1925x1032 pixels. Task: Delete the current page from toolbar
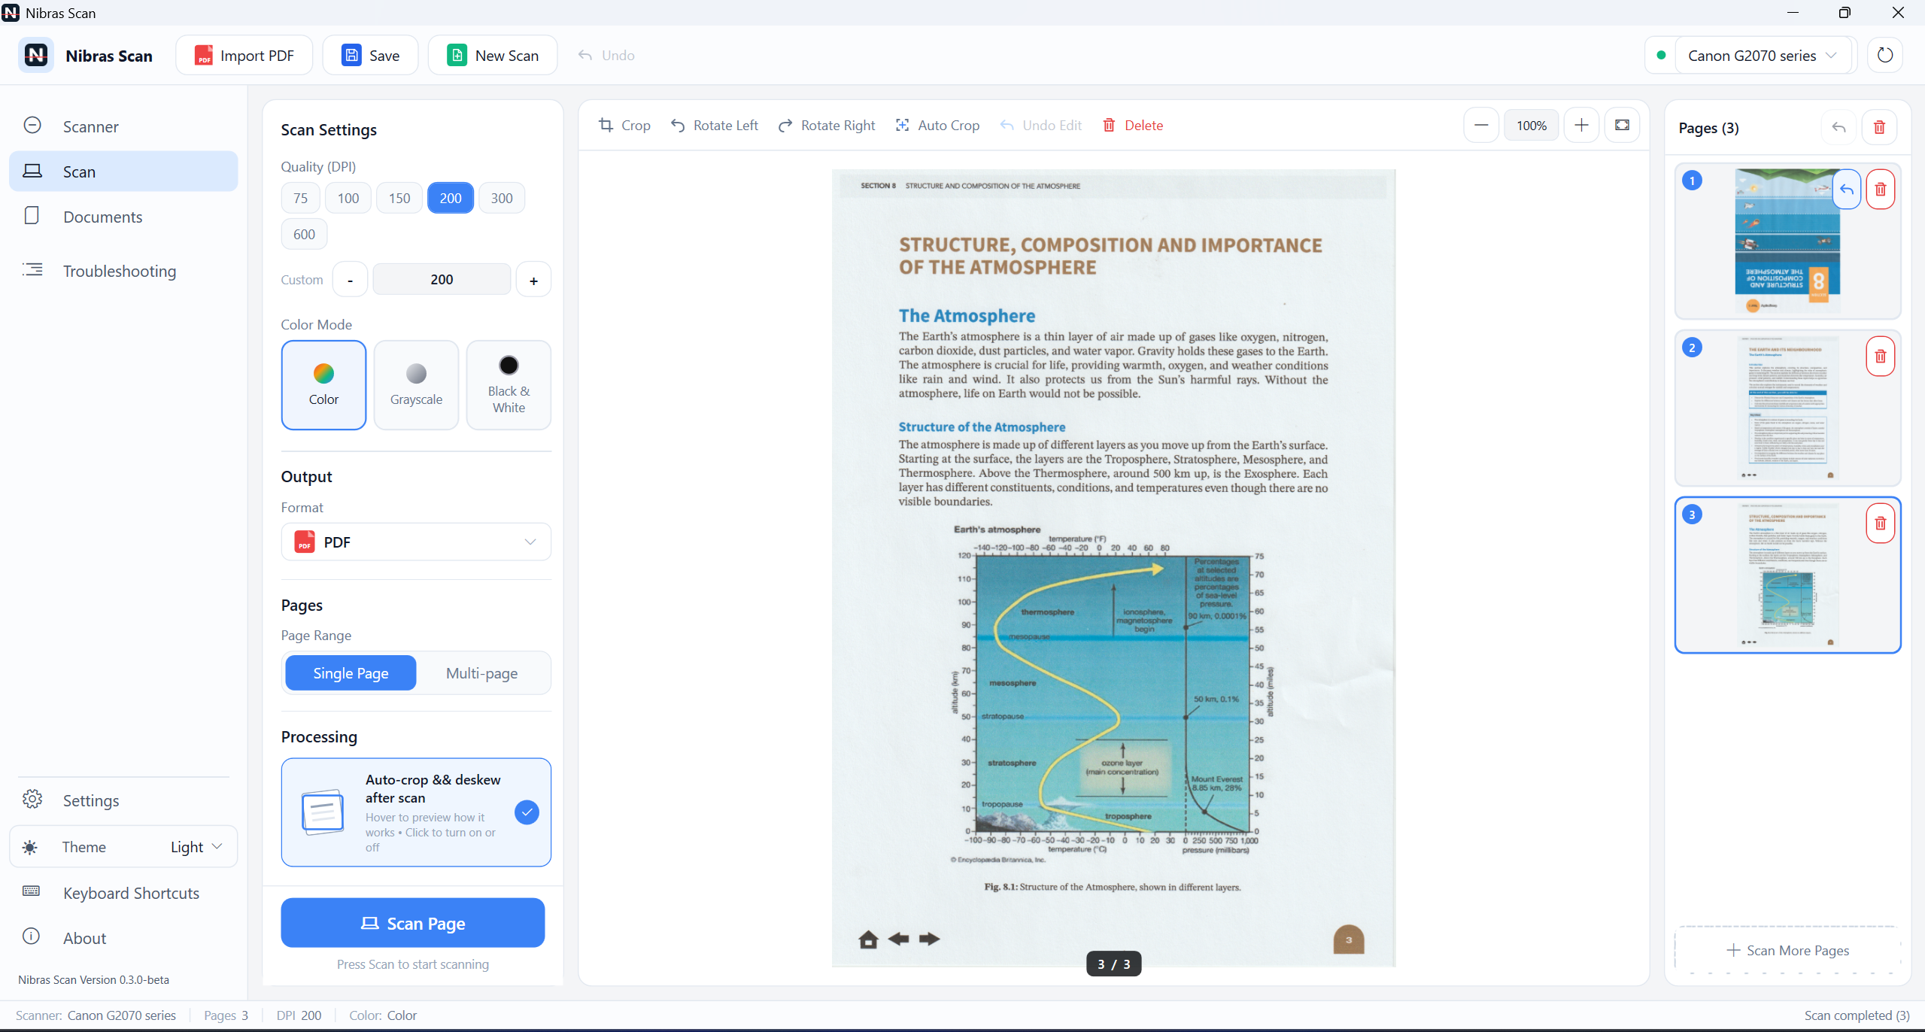(x=1133, y=126)
